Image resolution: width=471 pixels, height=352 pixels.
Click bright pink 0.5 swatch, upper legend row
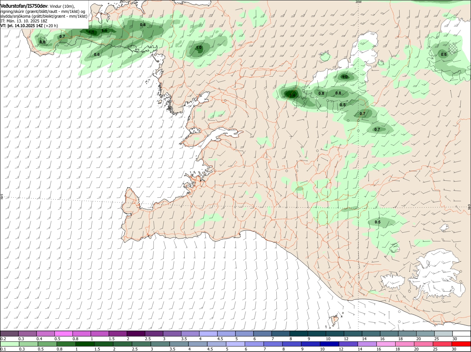63,333
